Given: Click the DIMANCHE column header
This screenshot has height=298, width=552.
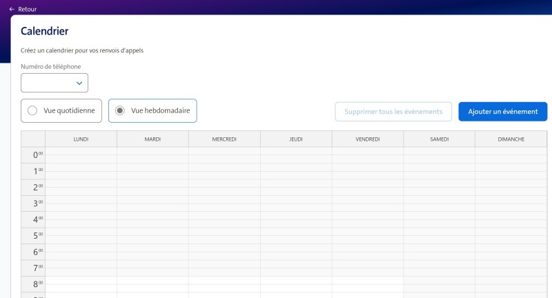Looking at the screenshot, I should 511,139.
